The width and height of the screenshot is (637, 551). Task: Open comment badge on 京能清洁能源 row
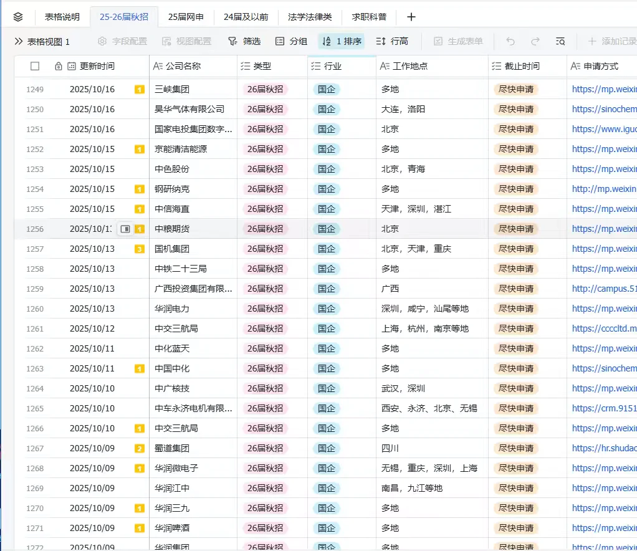point(140,150)
